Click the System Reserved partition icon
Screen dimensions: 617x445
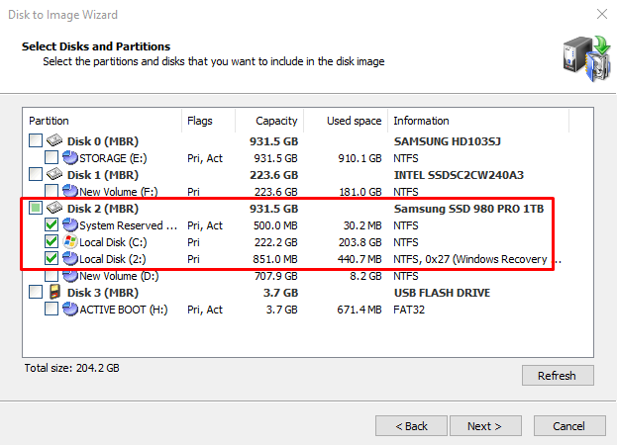(x=70, y=225)
